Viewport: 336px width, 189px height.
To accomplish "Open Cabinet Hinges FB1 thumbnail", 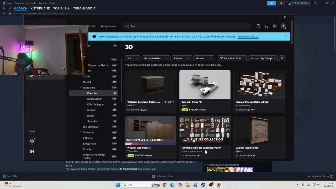I will point(205,85).
